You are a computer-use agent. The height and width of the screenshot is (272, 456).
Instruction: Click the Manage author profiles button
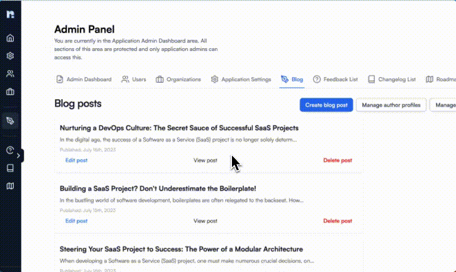[x=391, y=105]
